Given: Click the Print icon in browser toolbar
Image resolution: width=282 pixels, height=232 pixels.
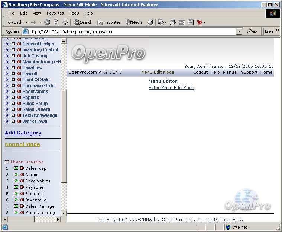Looking at the screenshot, I should [x=172, y=22].
